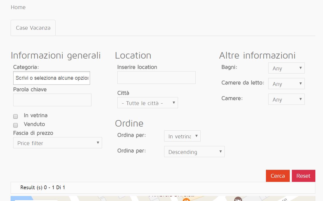The height and width of the screenshot is (201, 323).
Task: Click the Bagni: label
Action: (229, 67)
